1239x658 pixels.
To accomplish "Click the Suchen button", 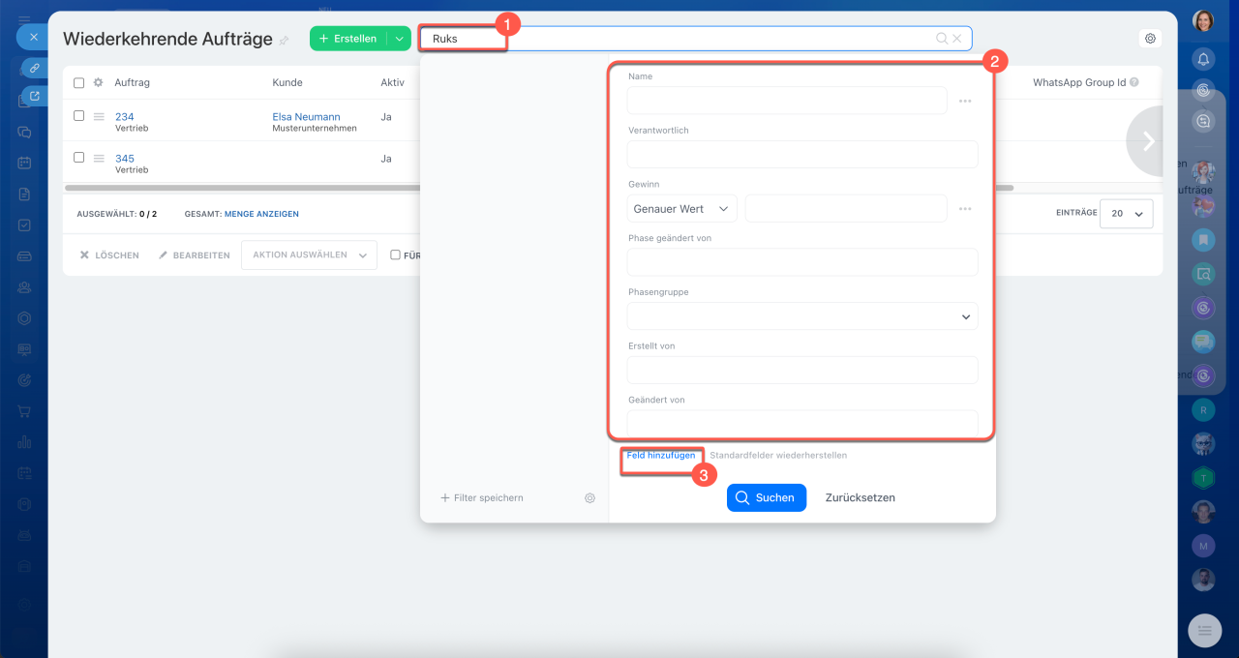I will [x=767, y=497].
